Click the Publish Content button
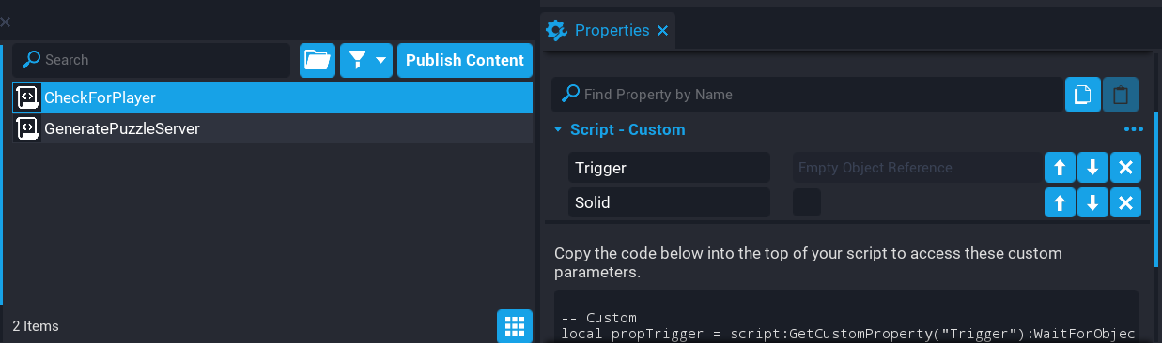Image resolution: width=1162 pixels, height=343 pixels. 465,60
